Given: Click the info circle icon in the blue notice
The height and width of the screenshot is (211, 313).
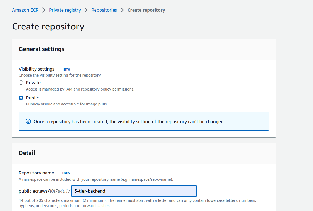Looking at the screenshot, I should pyautogui.click(x=28, y=122).
